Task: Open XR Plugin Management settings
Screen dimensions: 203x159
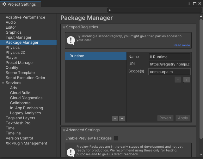Action: 27,143
